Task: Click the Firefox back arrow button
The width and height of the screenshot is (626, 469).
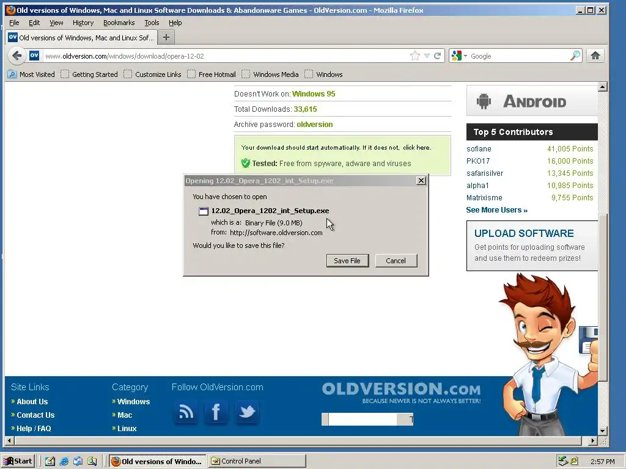Action: point(17,56)
